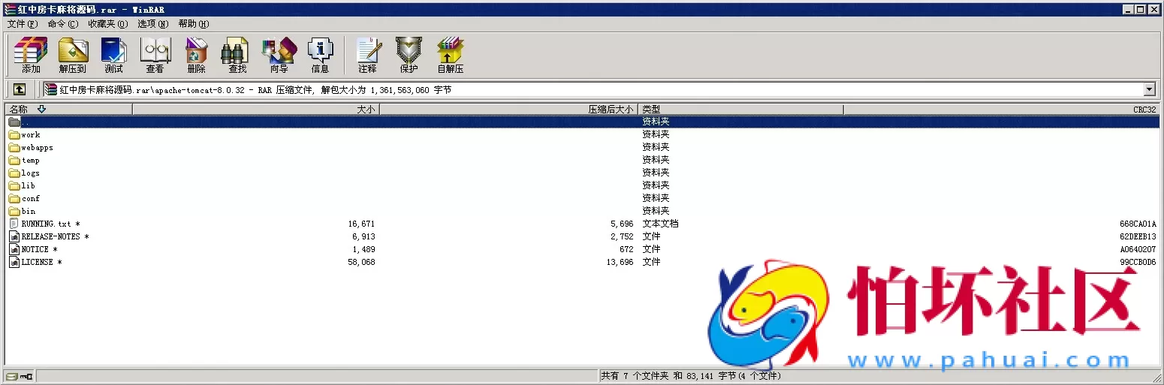The height and width of the screenshot is (385, 1164).
Task: Select the parent folder '..' row
Action: pyautogui.click(x=582, y=122)
